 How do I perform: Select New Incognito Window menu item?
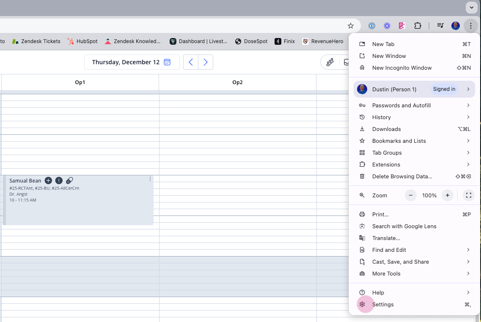coord(414,68)
